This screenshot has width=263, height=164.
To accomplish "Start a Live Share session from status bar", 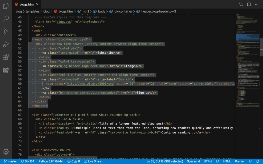I will click(92, 161).
